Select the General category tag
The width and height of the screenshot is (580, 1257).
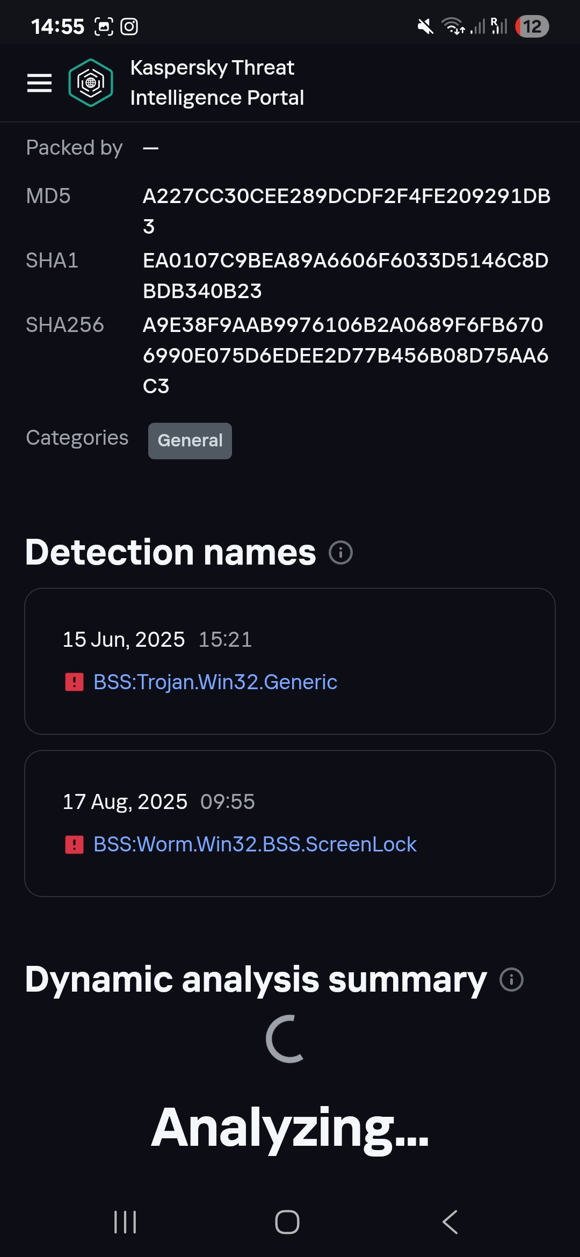tap(190, 441)
